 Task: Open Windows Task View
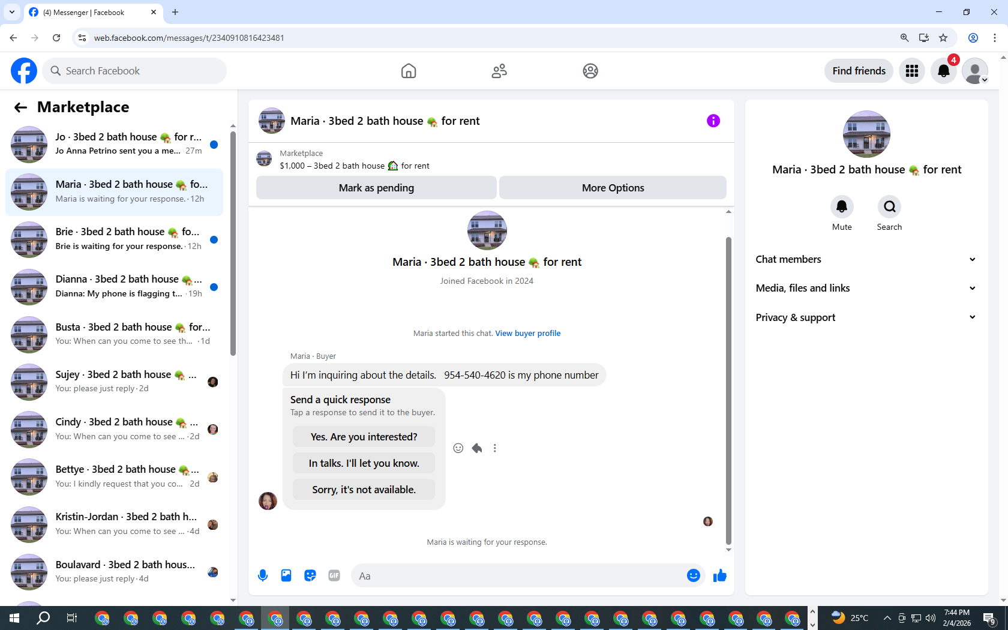[71, 618]
